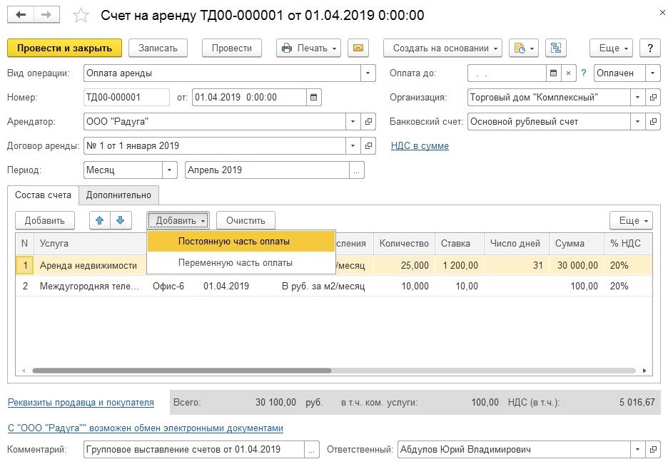Open the Период type dropdown
668x464 pixels.
tap(170, 170)
